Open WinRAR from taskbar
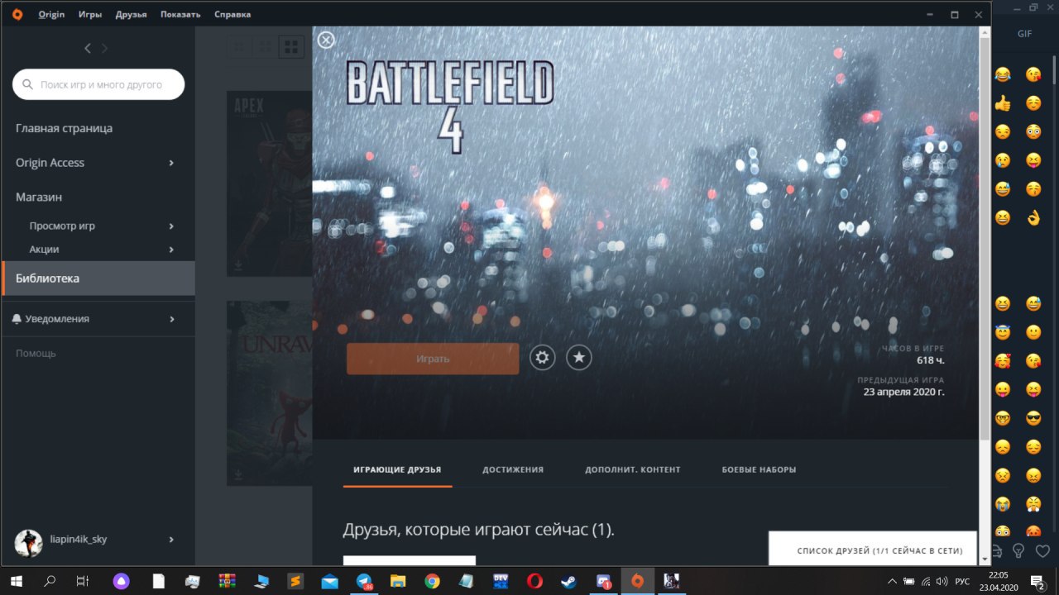Viewport: 1059px width, 595px height. pos(228,581)
